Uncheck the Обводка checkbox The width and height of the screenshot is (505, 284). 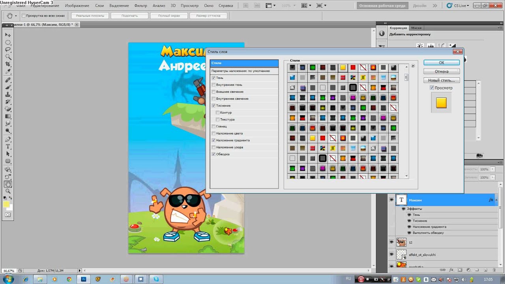(x=213, y=154)
